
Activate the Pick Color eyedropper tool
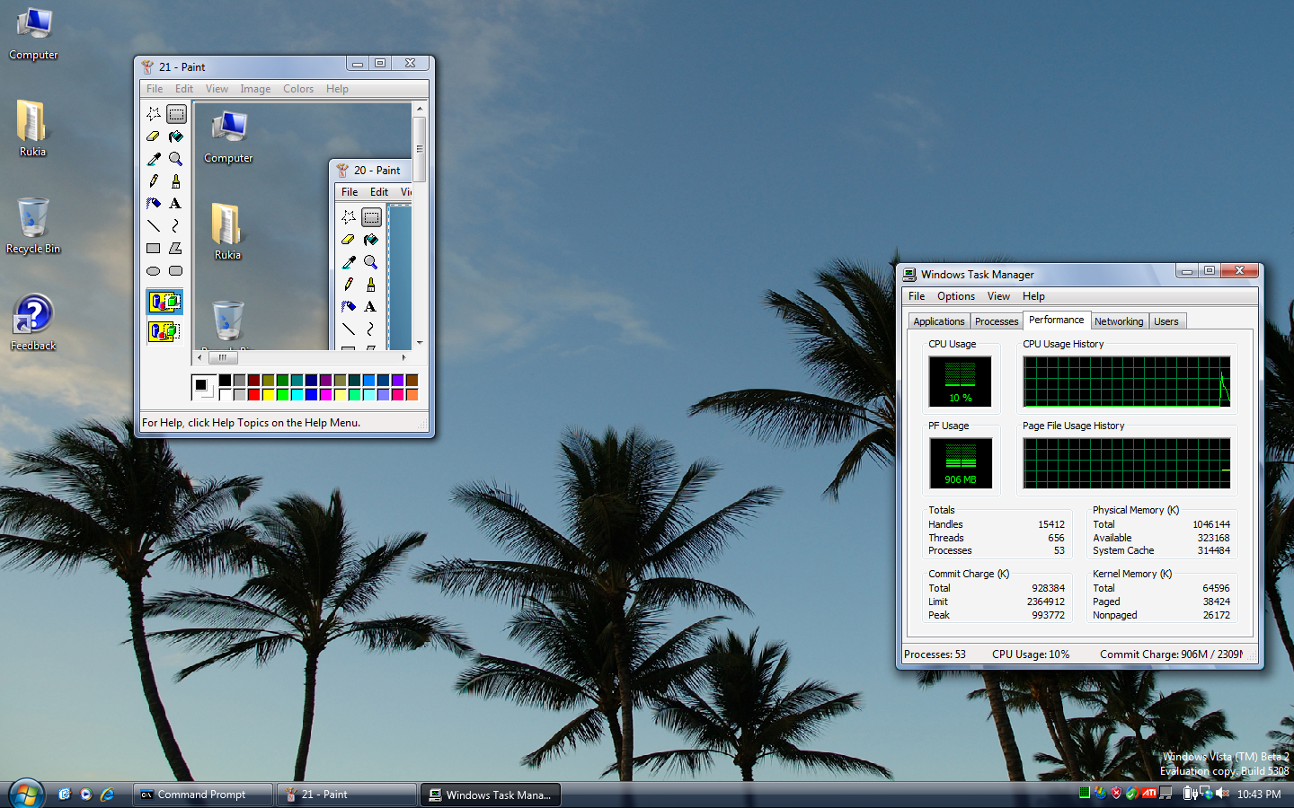[154, 159]
